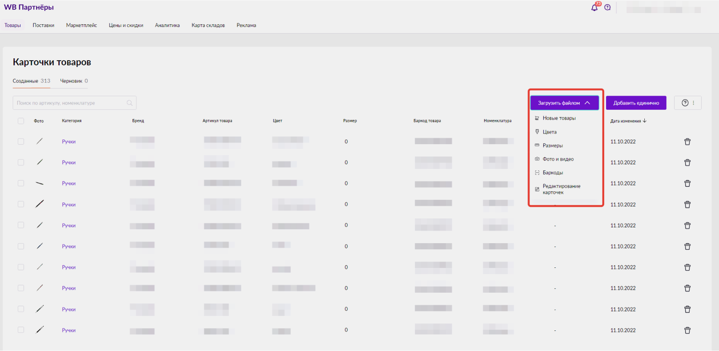Check the checkbox of the last product row
This screenshot has height=351, width=719.
click(x=21, y=330)
